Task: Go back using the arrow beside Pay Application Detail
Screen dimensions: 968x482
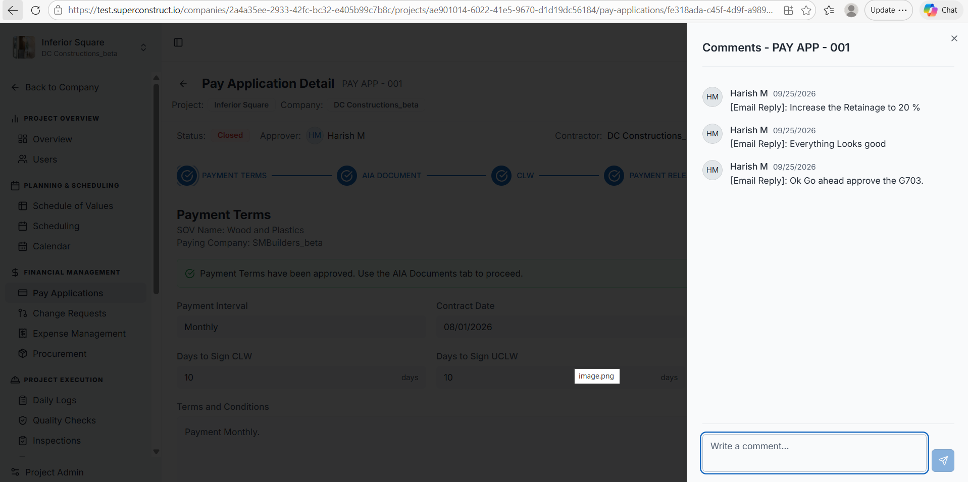Action: pyautogui.click(x=183, y=84)
